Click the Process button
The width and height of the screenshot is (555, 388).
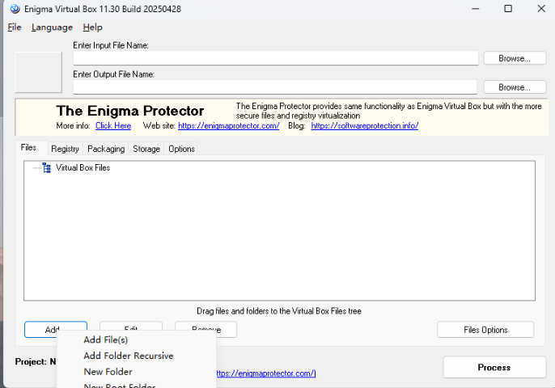[x=494, y=368]
